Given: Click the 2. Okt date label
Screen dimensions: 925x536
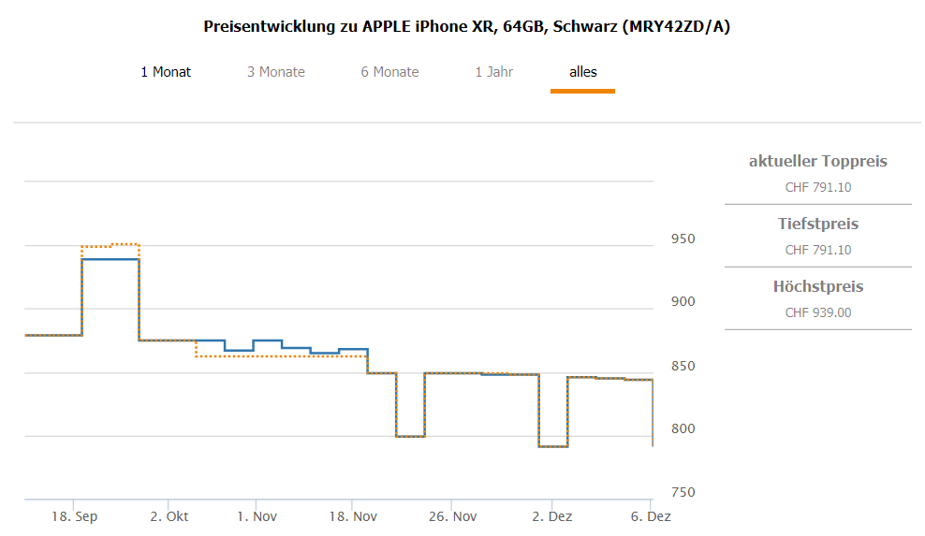Looking at the screenshot, I should point(169,516).
